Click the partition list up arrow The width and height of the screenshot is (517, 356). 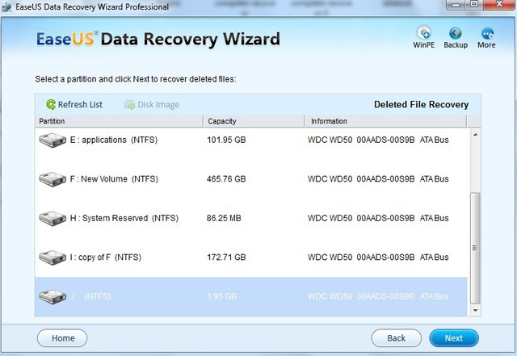475,135
